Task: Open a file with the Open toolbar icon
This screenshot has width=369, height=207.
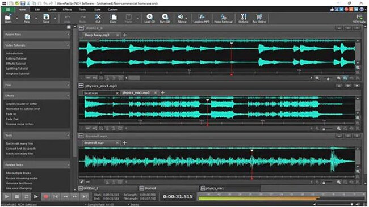Action: (8, 18)
